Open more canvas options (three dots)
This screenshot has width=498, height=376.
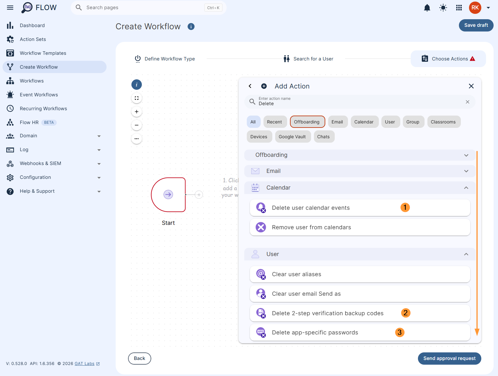(x=136, y=139)
